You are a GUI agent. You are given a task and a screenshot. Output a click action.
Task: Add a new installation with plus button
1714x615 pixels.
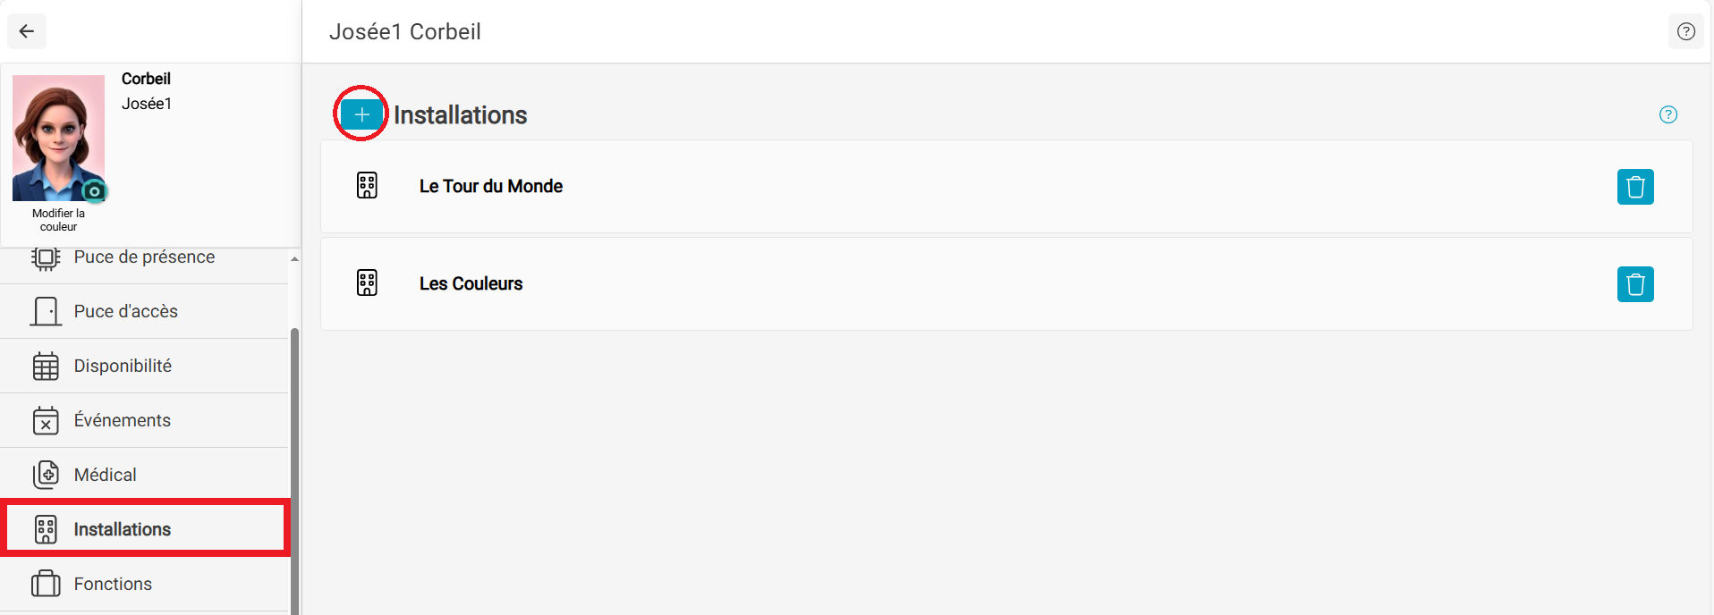tap(361, 114)
